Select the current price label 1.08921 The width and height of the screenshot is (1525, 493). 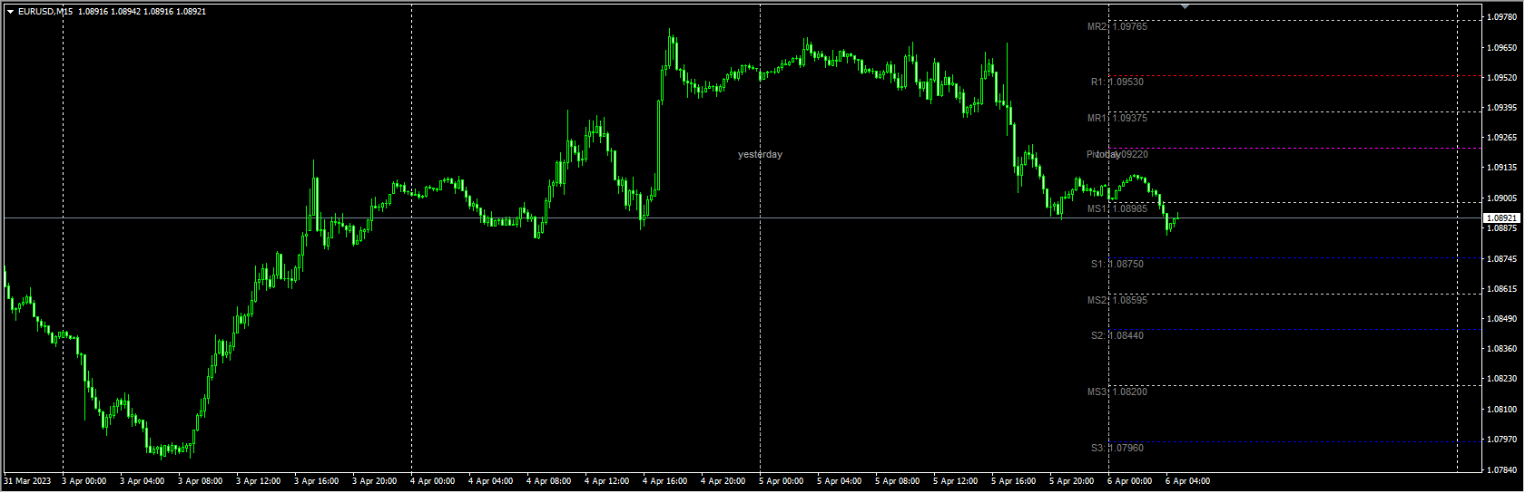tap(1500, 218)
